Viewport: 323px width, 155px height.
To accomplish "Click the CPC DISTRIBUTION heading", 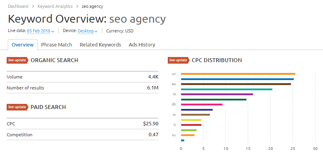I will click(217, 60).
